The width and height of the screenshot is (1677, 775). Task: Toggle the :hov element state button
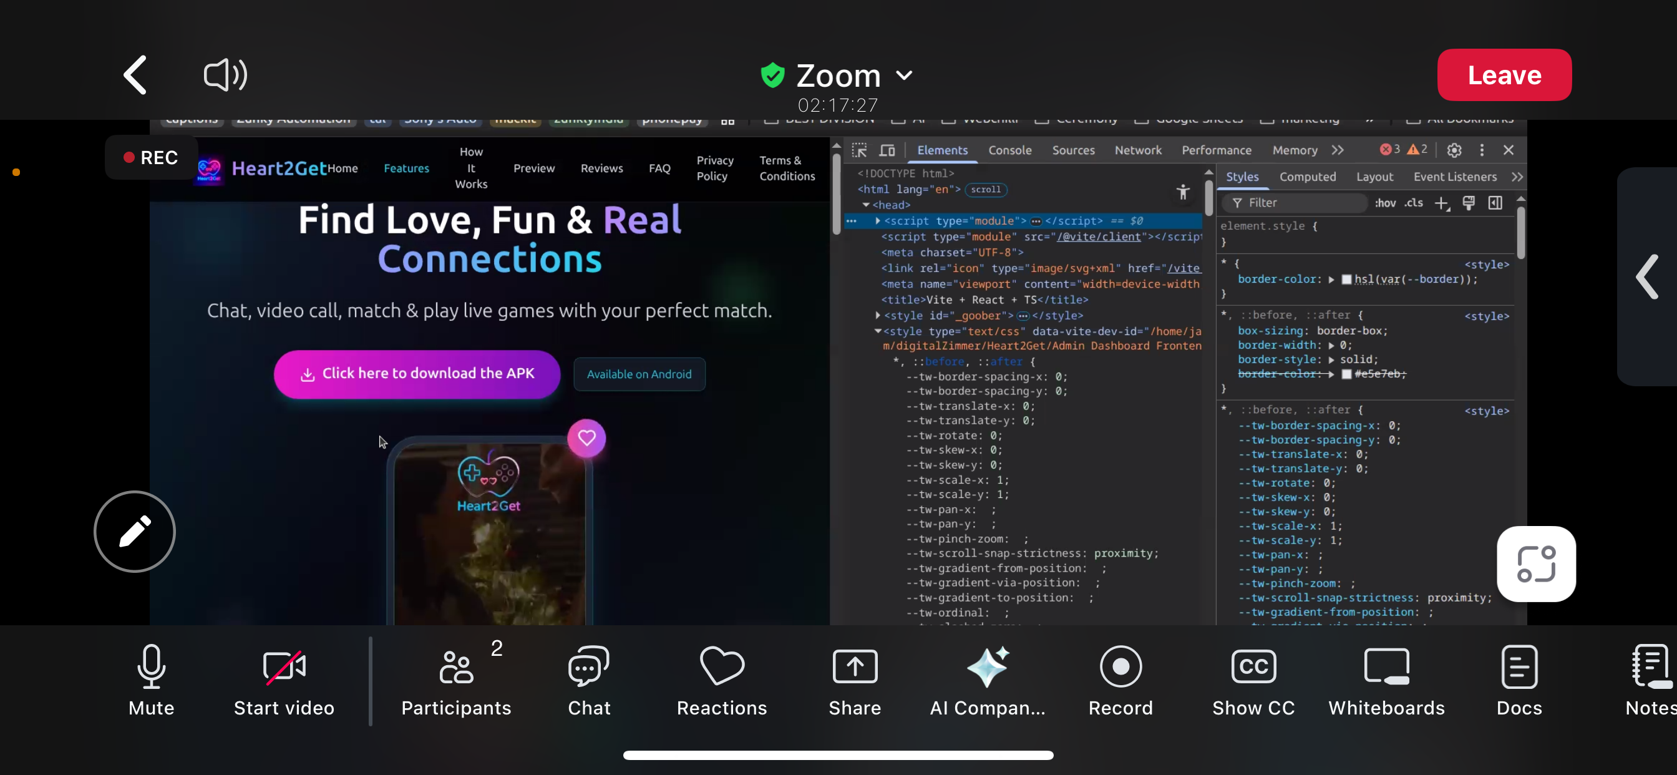coord(1384,203)
